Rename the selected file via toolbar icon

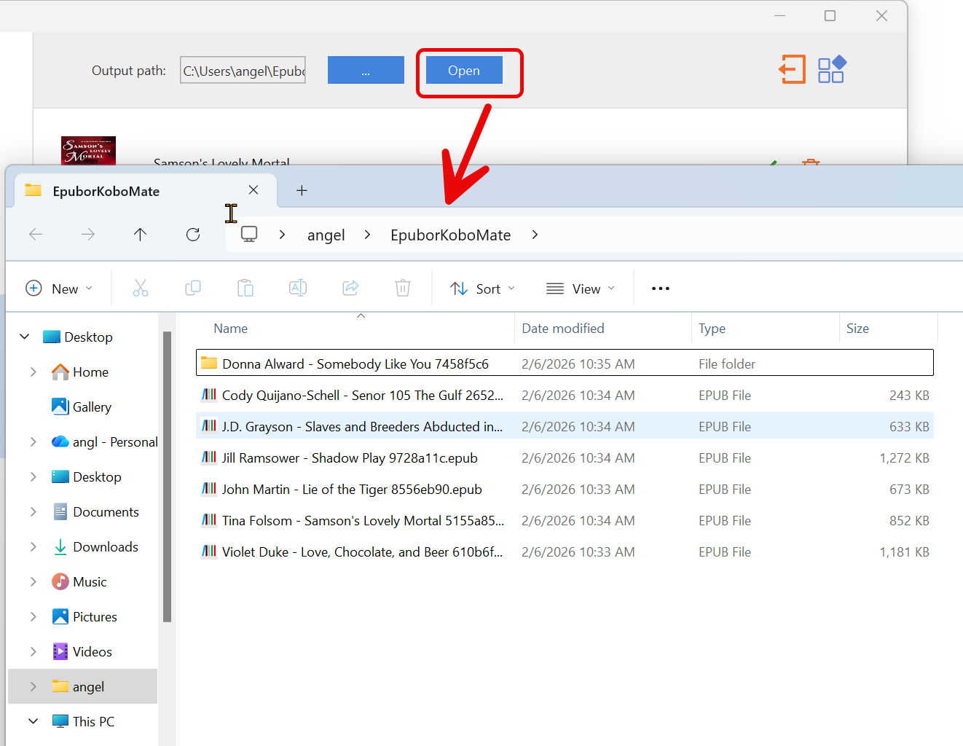[298, 288]
